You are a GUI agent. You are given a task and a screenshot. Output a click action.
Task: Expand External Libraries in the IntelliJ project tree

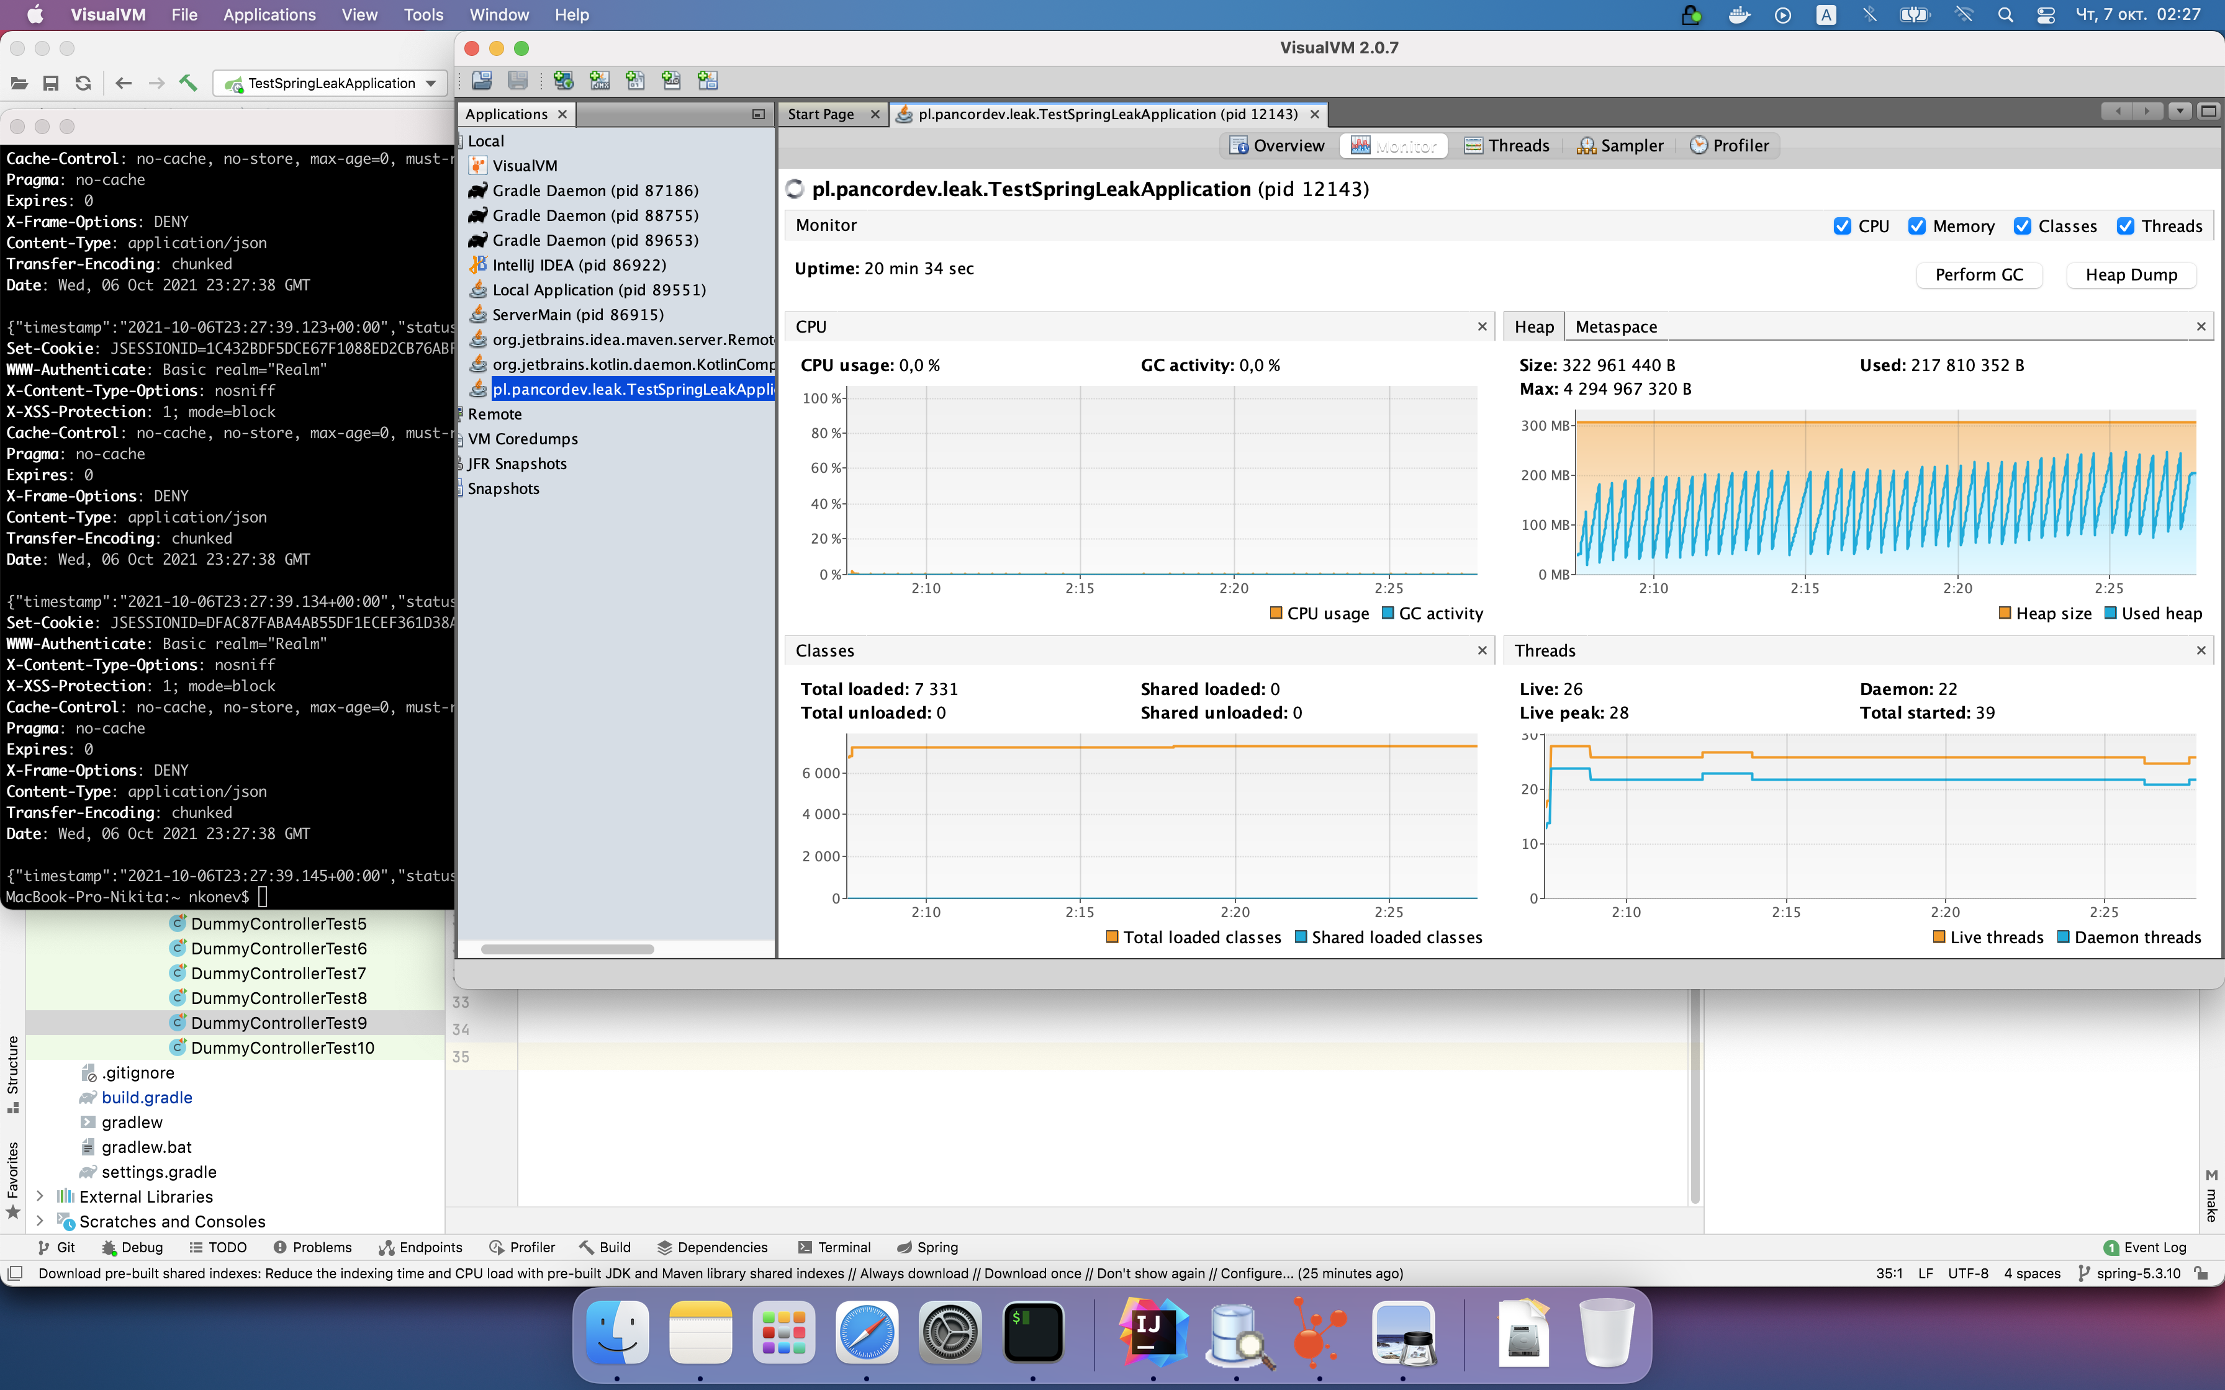pyautogui.click(x=40, y=1196)
